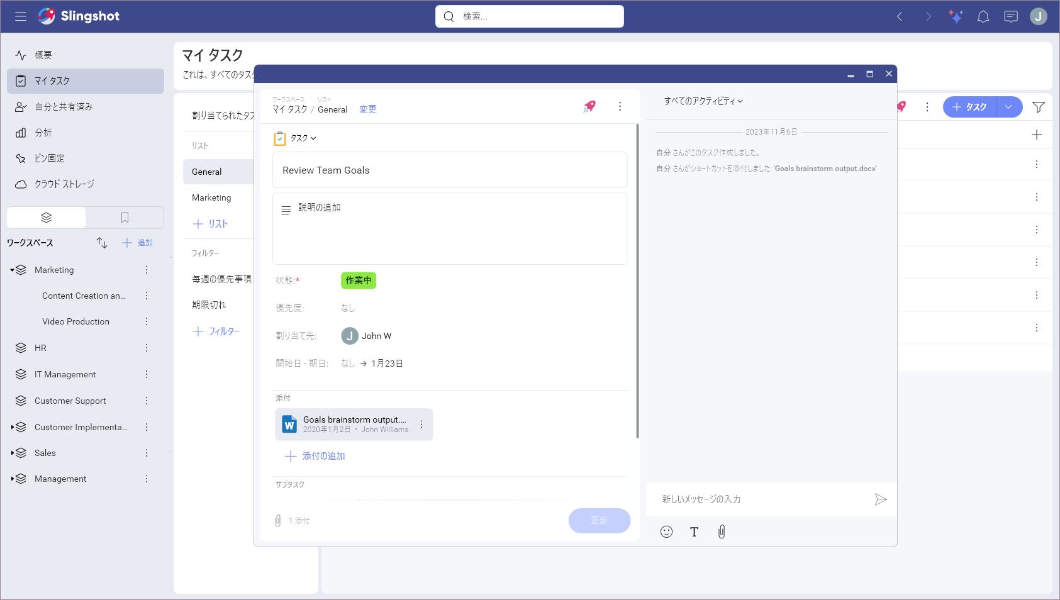
Task: Open dropdown arrow beside タスク button
Action: [1008, 107]
